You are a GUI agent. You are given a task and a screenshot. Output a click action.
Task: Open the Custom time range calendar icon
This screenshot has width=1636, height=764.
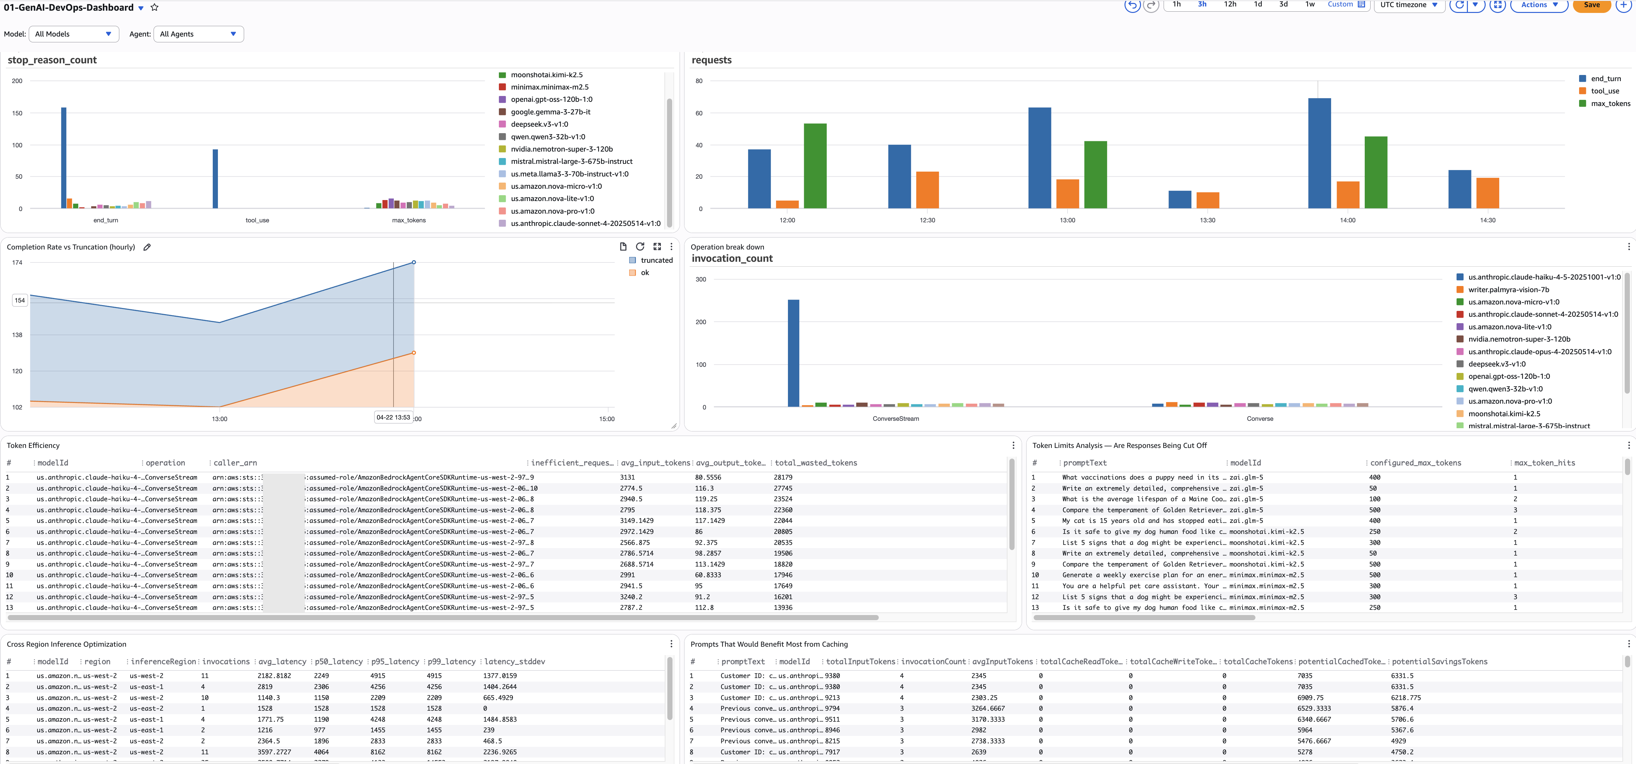tap(1362, 5)
